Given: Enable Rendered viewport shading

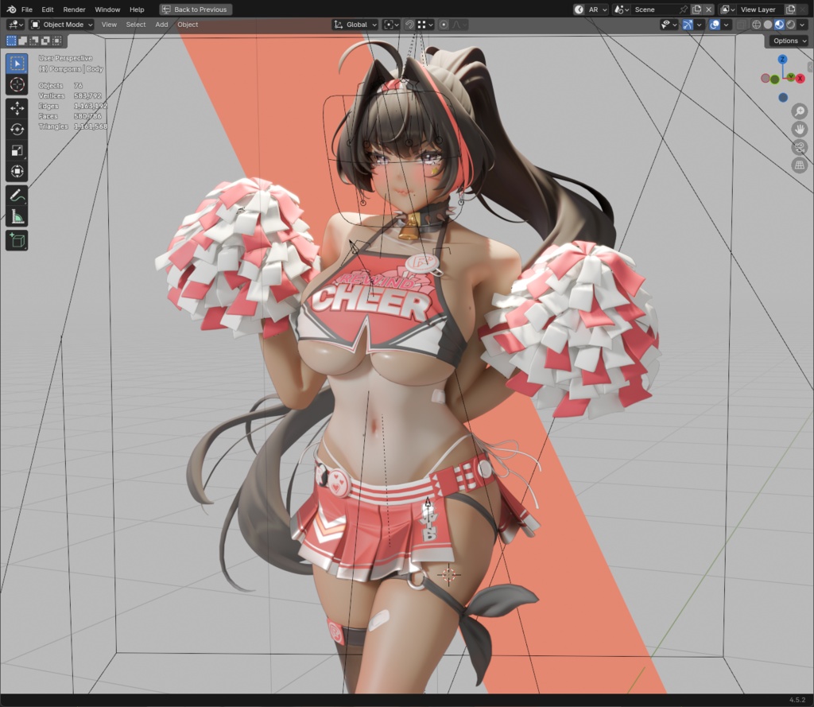Looking at the screenshot, I should [x=790, y=25].
